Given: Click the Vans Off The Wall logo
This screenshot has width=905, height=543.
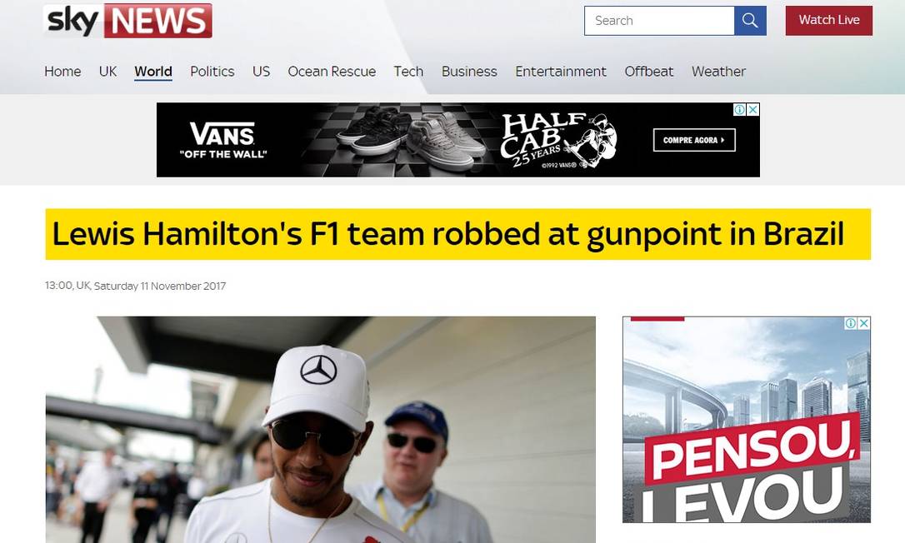Looking at the screenshot, I should (222, 140).
